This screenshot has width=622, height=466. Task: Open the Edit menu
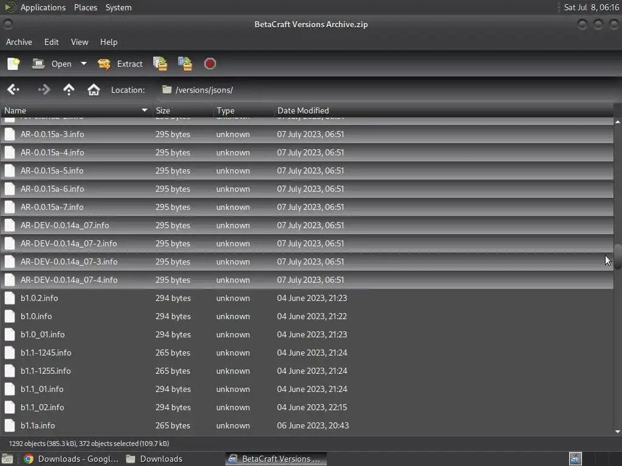52,42
